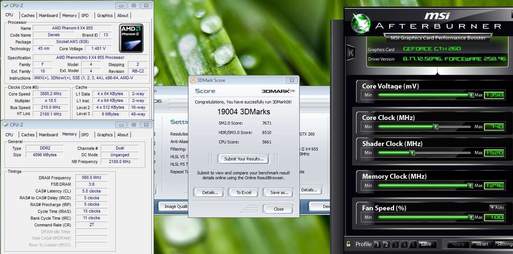The image size is (513, 254).
Task: Open Caches tab in lower CPU-Z window
Action: [x=28, y=135]
